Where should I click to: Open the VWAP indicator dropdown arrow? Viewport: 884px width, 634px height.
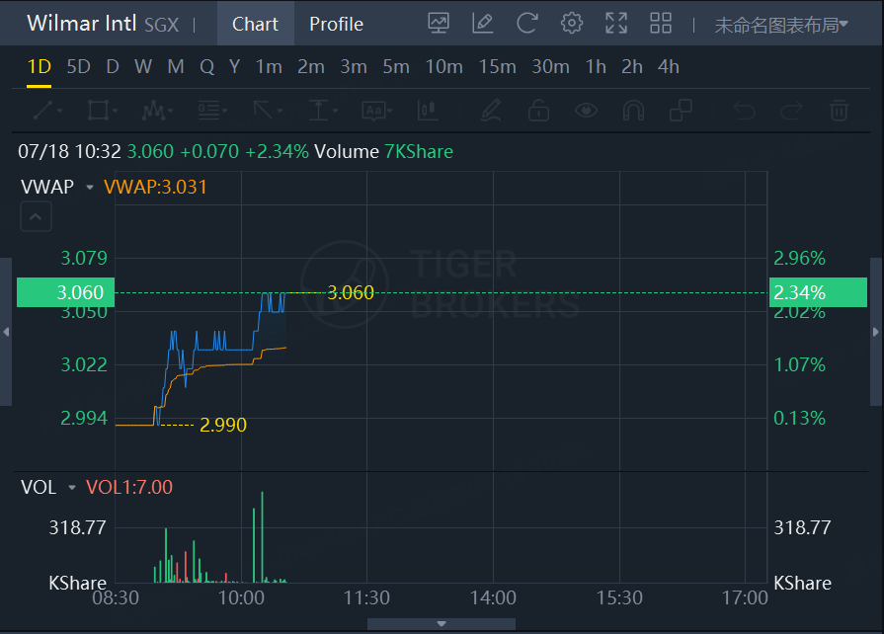(x=90, y=187)
